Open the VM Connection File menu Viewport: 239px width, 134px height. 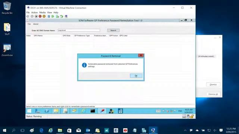pyautogui.click(x=28, y=12)
